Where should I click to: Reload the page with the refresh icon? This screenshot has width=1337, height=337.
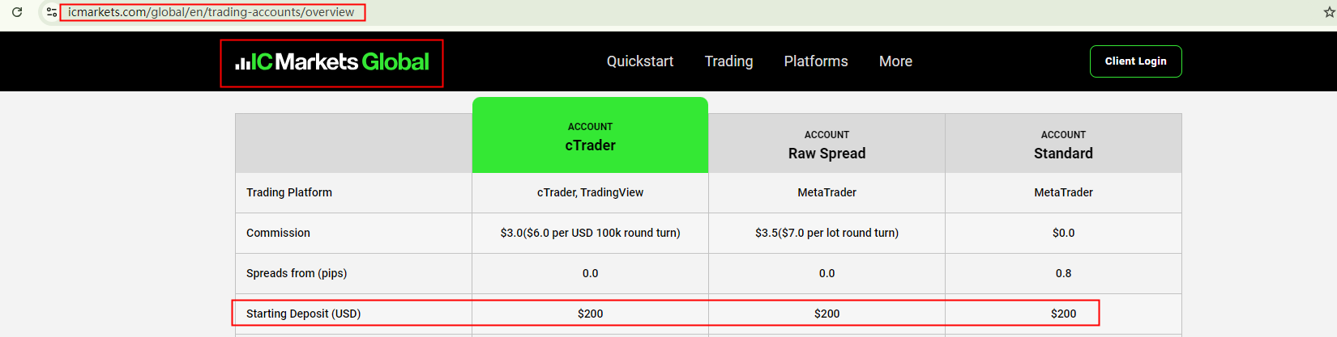pyautogui.click(x=17, y=12)
